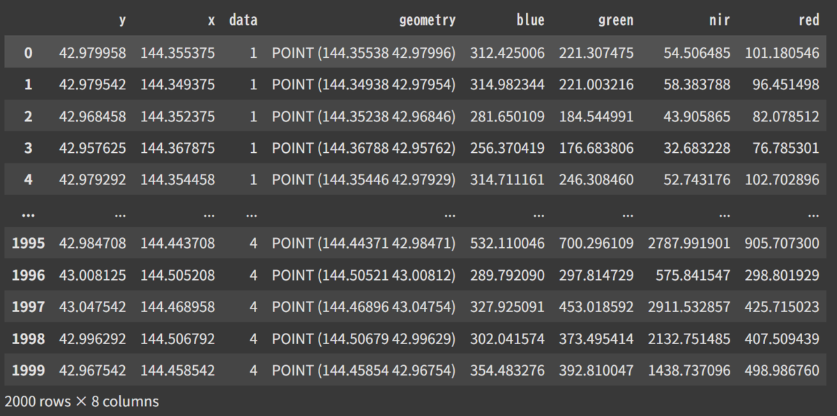This screenshot has height=416, width=837.
Task: Click the 'blue' column header
Action: pyautogui.click(x=530, y=20)
